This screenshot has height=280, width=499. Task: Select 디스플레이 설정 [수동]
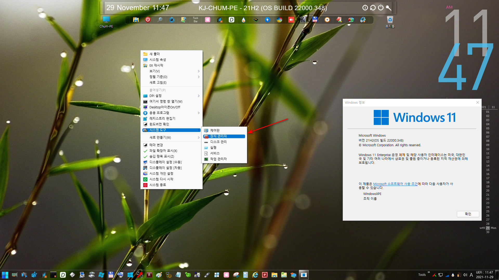click(x=172, y=162)
